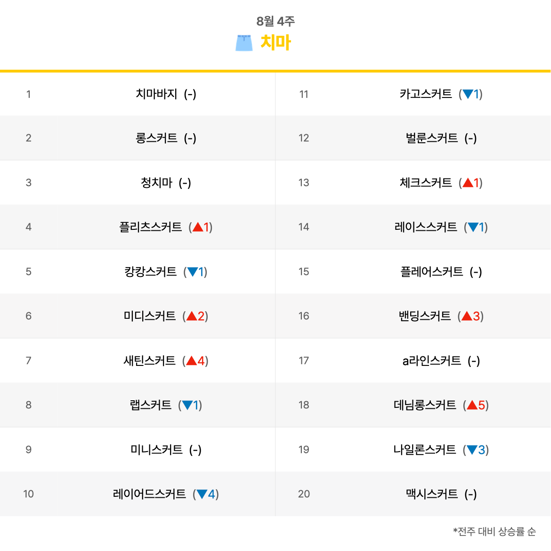Click the red up arrow next to 플리츠스커트
Image resolution: width=551 pixels, height=551 pixels.
pos(198,227)
